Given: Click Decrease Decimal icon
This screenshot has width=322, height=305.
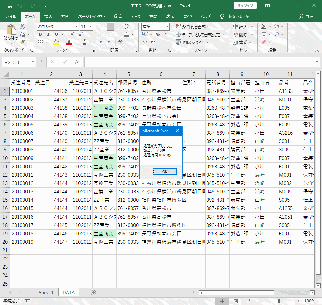Looking at the screenshot, I should tap(153, 42).
